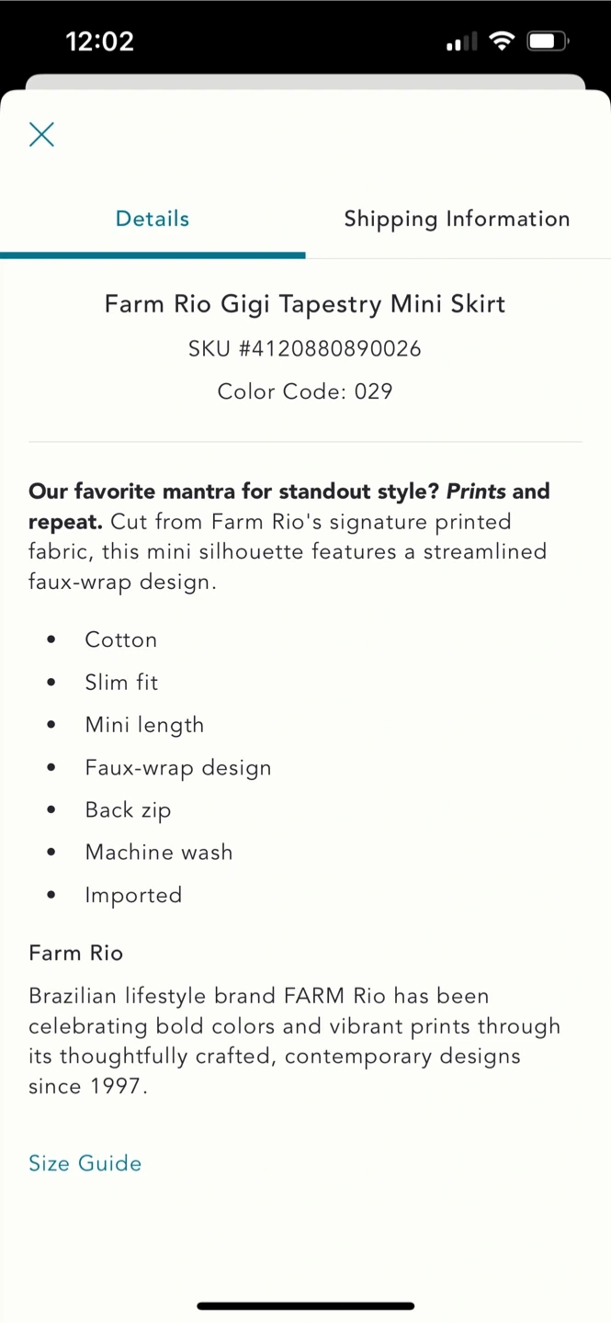This screenshot has height=1323, width=611.
Task: Tap the Machine wash bullet item
Action: [159, 853]
